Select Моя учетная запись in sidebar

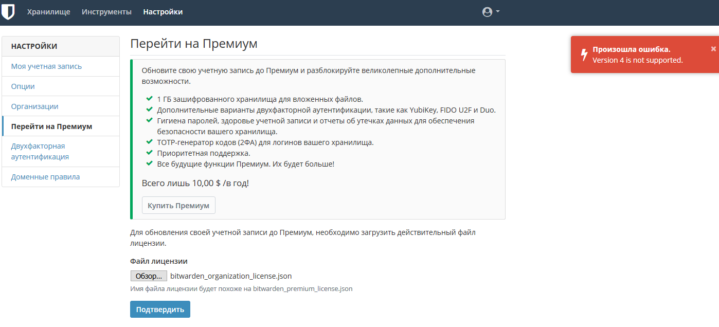[61, 66]
